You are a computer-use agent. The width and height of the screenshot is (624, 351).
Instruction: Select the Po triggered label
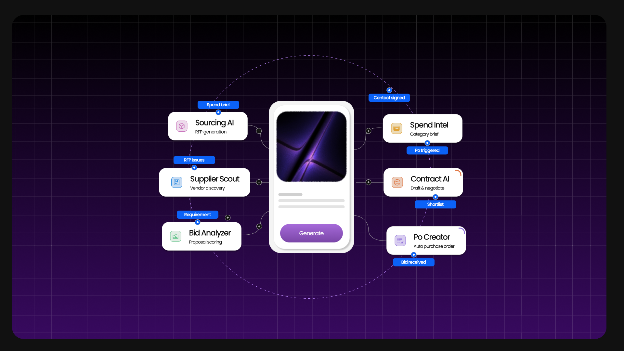[427, 150]
